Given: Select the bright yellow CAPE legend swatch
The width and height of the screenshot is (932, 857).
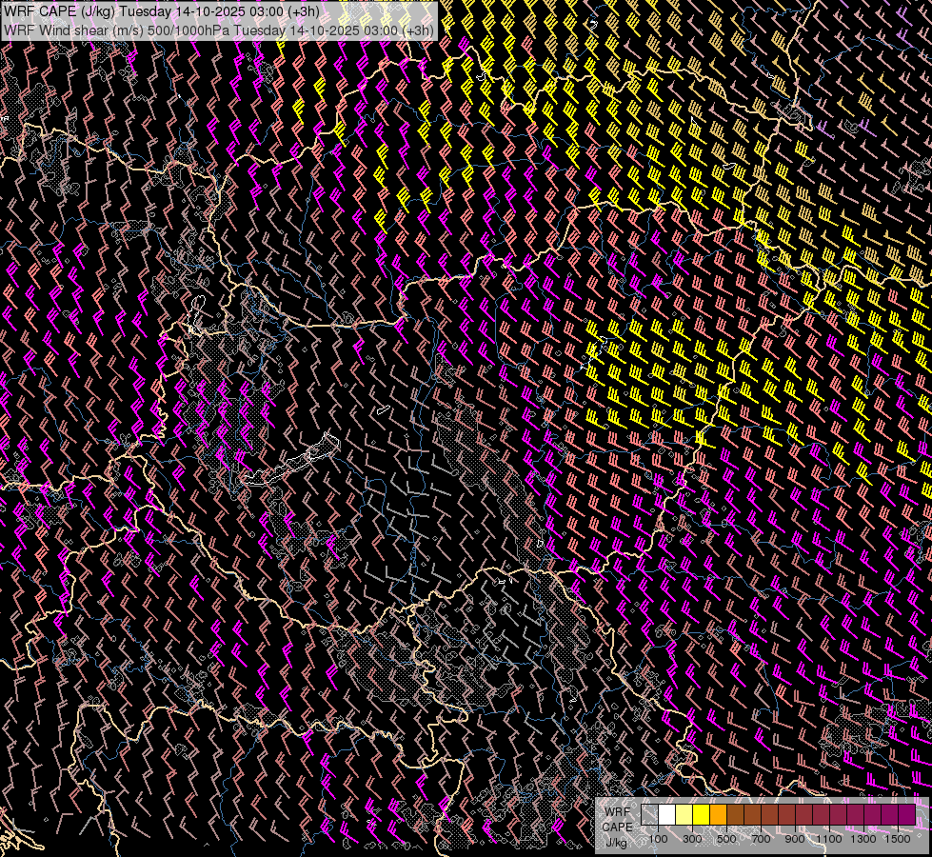Looking at the screenshot, I should [702, 814].
